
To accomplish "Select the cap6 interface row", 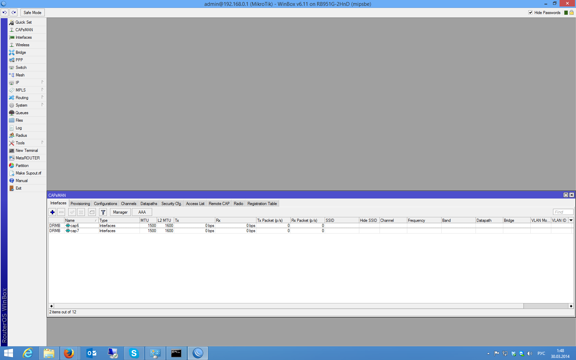I will (x=310, y=226).
